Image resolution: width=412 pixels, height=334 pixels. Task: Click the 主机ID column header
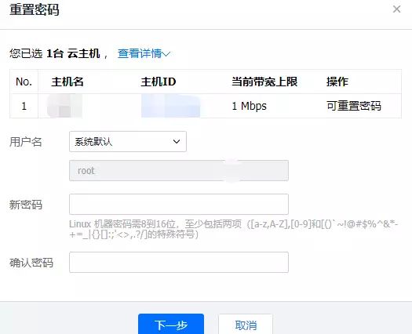(x=159, y=82)
